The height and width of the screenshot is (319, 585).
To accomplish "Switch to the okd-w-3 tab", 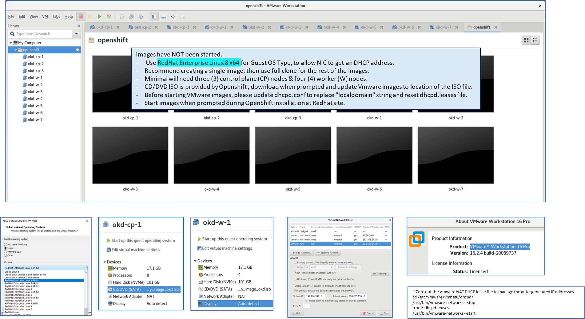I will pyautogui.click(x=293, y=27).
